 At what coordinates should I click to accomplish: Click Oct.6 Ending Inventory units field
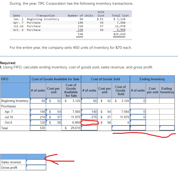(x=138, y=123)
